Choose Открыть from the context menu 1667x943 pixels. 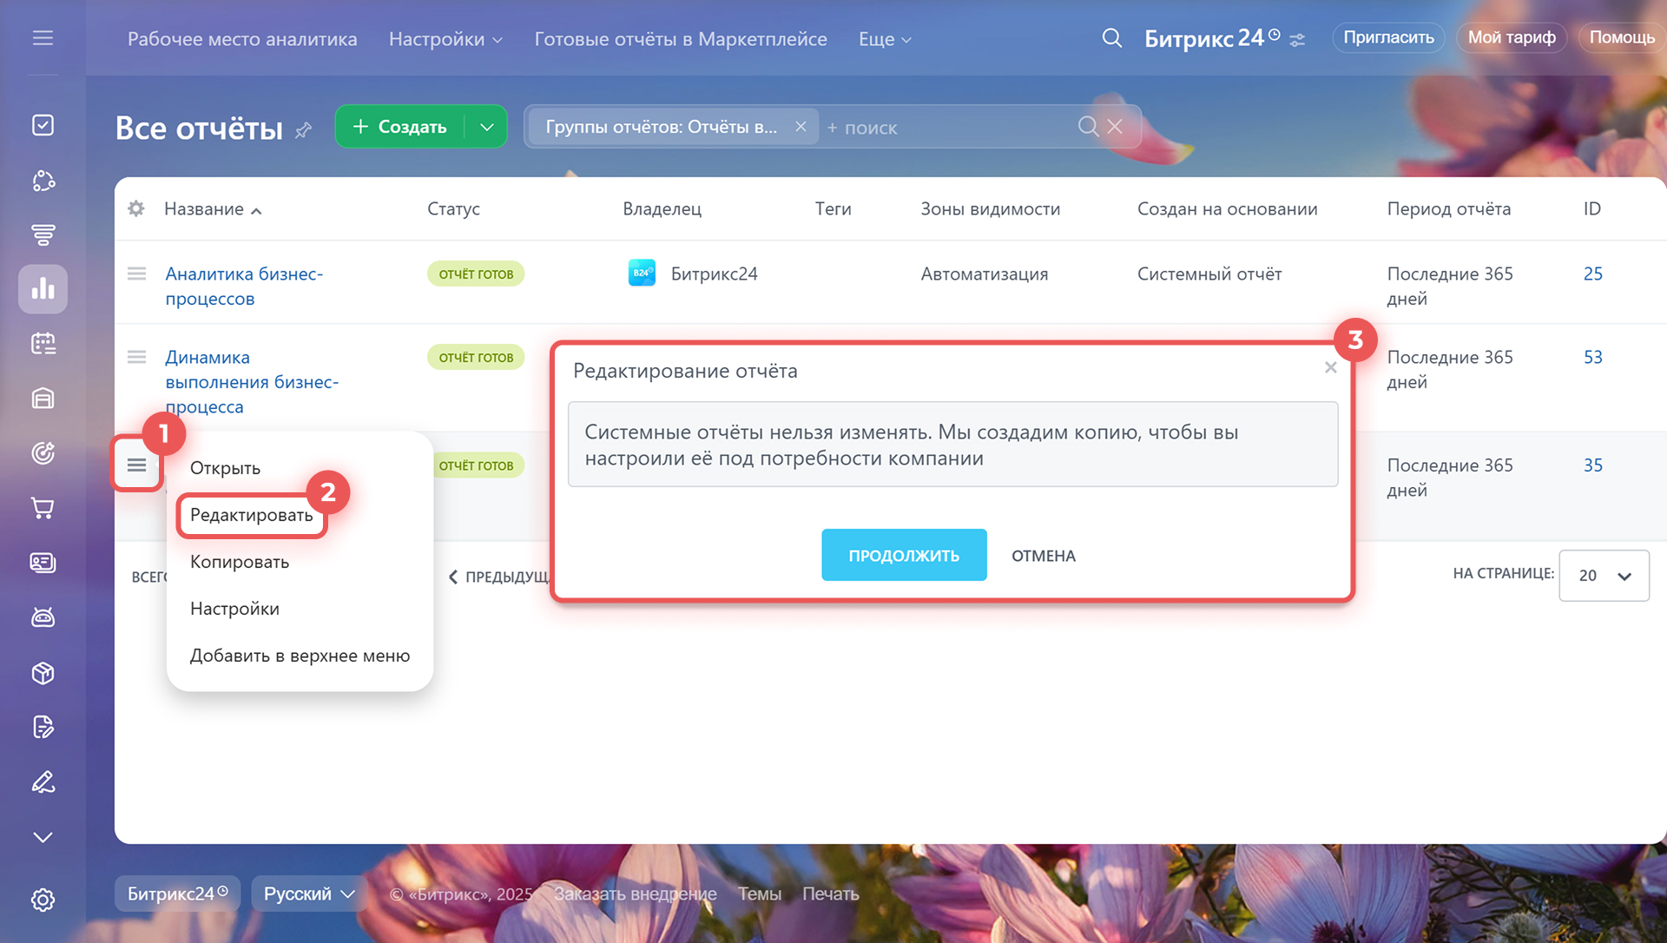pos(225,468)
